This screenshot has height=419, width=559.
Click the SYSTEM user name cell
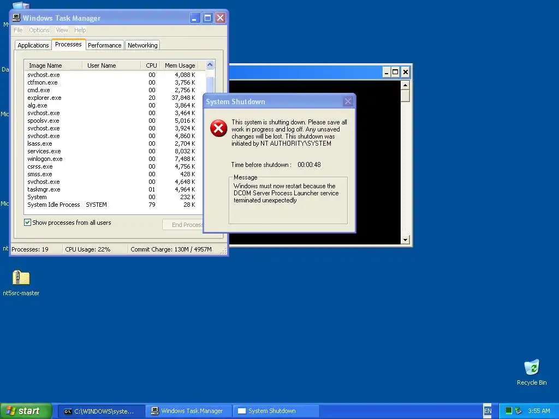96,205
